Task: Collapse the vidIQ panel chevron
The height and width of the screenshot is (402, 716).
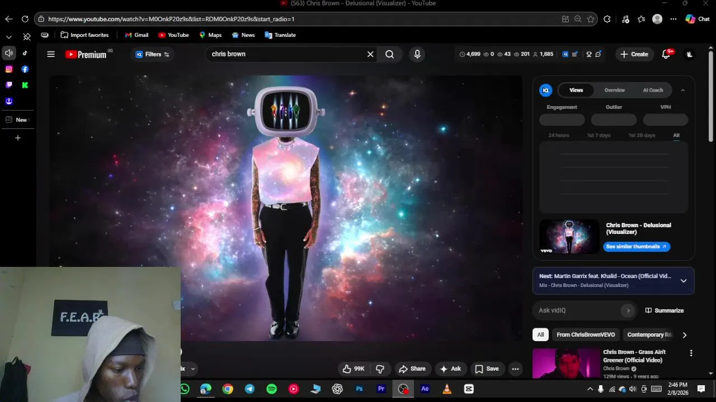Action: click(x=682, y=90)
